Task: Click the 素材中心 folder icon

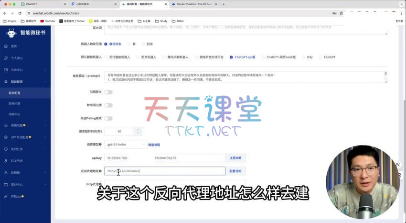Action: pyautogui.click(x=6, y=184)
